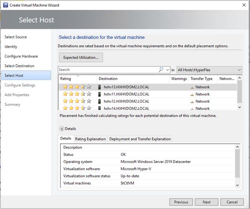Click the Network transfer type for hxhv11
The height and width of the screenshot is (209, 250).
pyautogui.click(x=202, y=94)
